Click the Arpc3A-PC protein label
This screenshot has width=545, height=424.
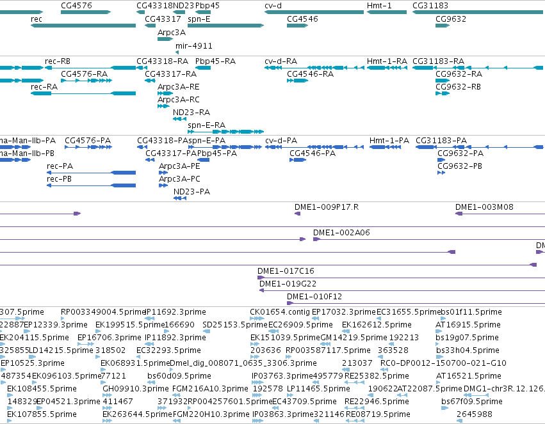coord(180,179)
